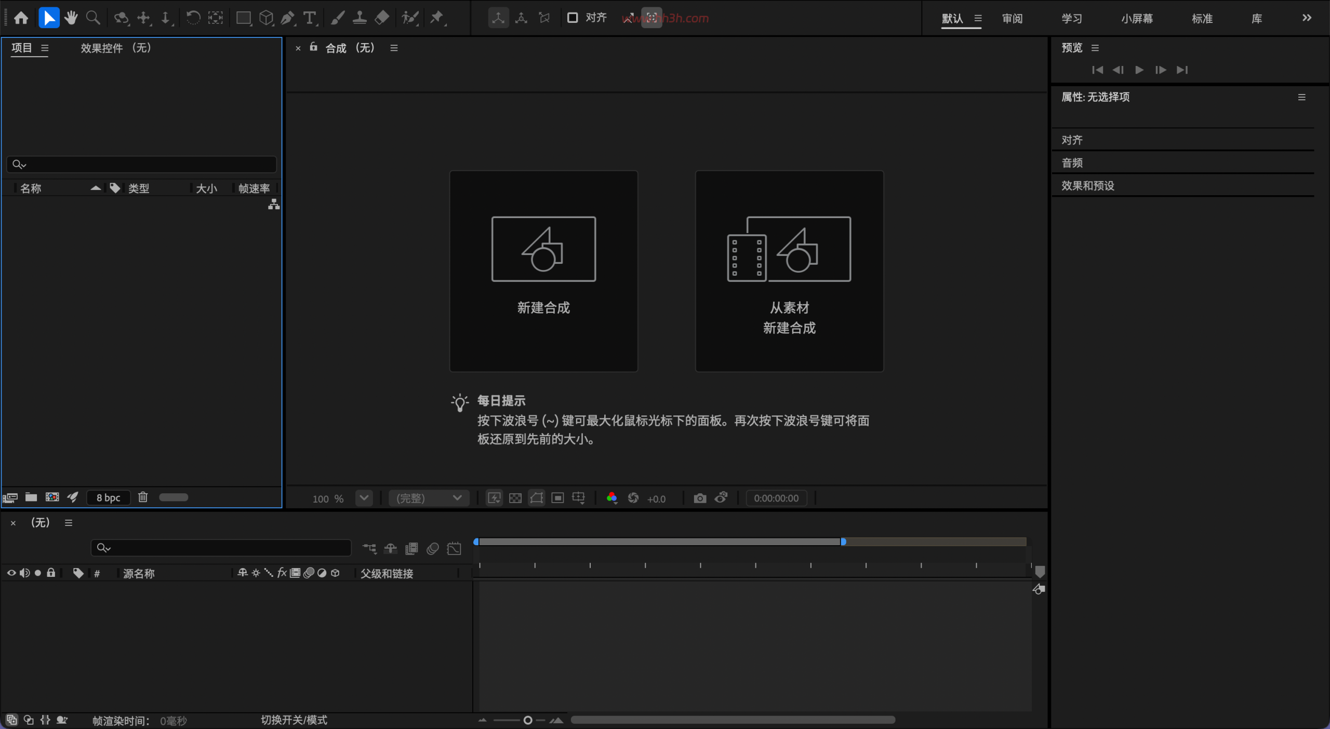
Task: Create a new folder in Project panel
Action: tap(31, 497)
